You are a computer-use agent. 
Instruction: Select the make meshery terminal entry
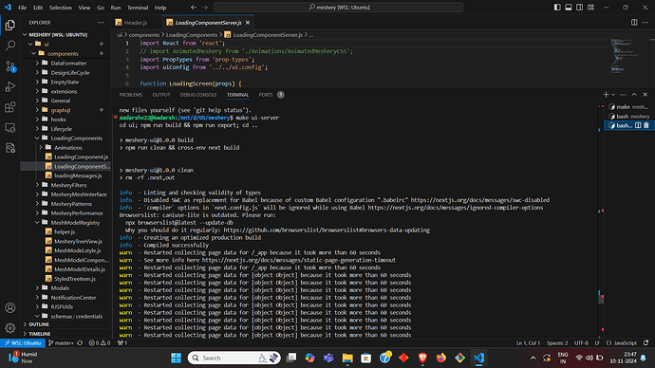pyautogui.click(x=628, y=107)
